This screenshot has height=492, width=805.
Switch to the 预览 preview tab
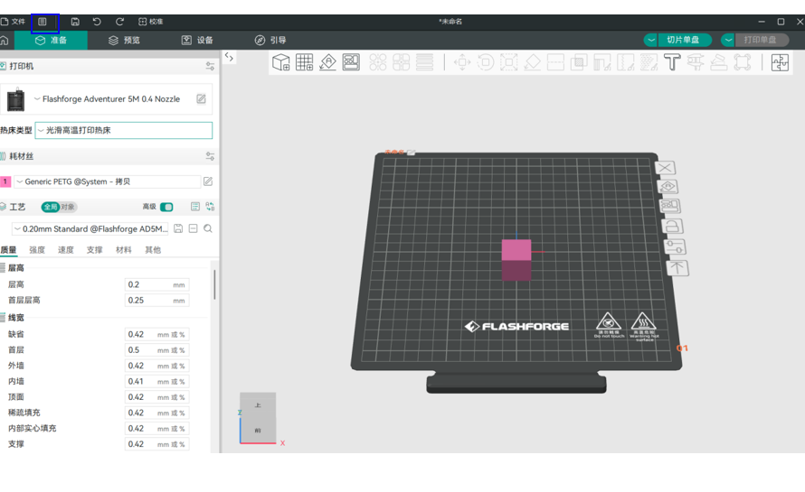click(x=124, y=40)
